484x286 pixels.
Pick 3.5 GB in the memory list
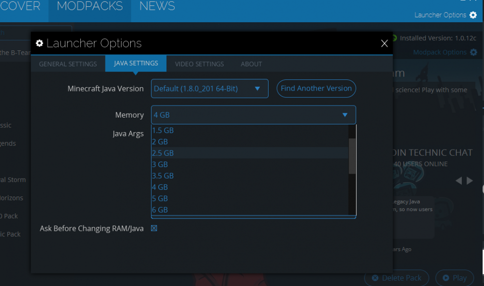click(x=250, y=176)
